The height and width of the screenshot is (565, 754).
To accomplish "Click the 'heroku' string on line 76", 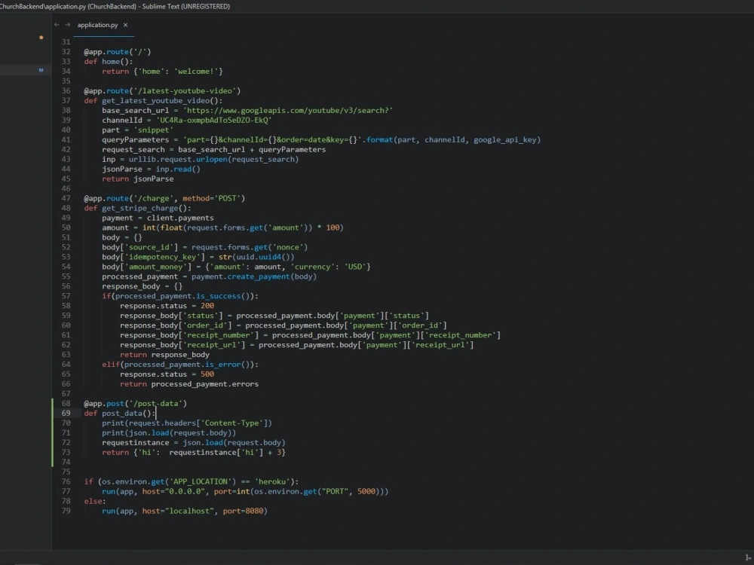I will 273,481.
